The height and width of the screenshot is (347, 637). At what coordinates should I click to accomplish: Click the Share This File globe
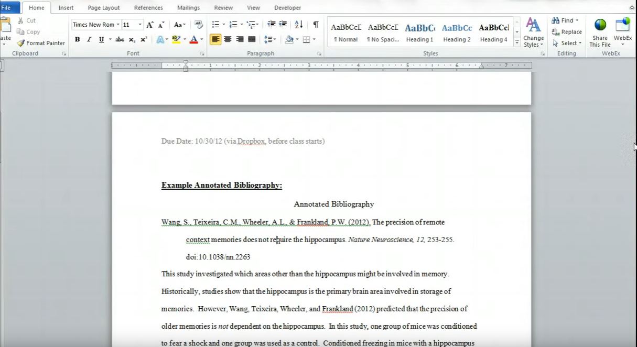pos(600,25)
